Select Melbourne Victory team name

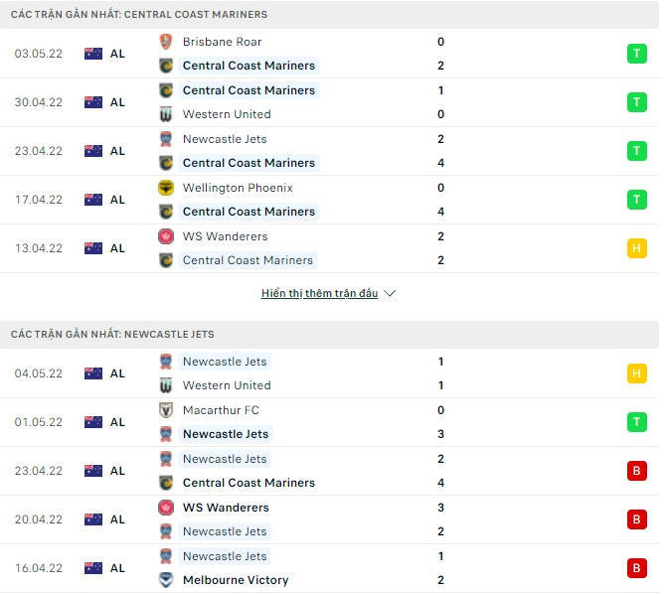[x=236, y=580]
